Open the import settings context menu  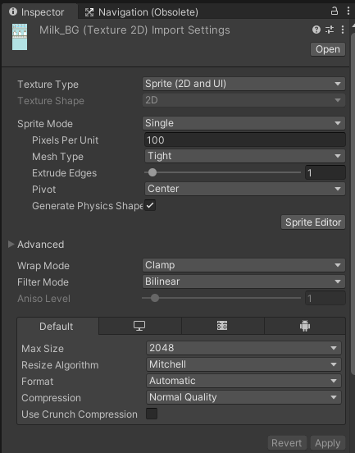pos(343,30)
